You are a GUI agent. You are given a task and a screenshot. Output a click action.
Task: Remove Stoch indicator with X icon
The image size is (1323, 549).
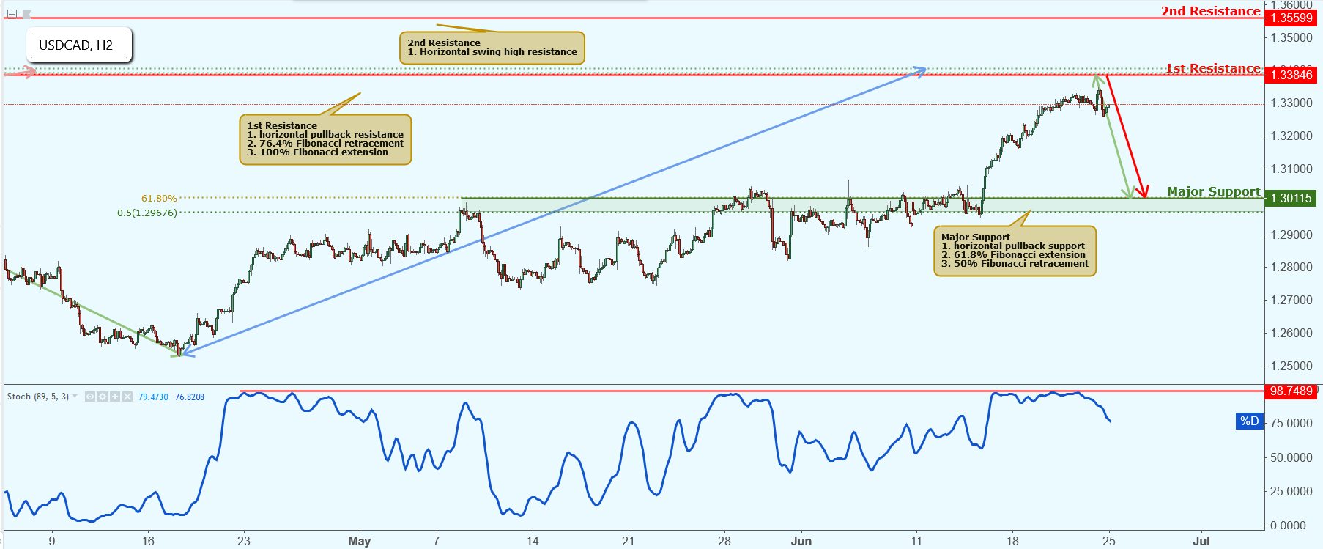[x=127, y=397]
